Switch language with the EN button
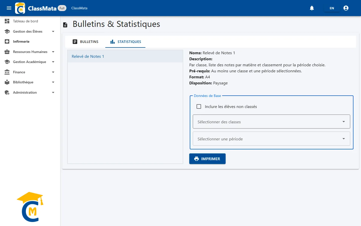Viewport: 361px width, 226px height. coord(332,8)
